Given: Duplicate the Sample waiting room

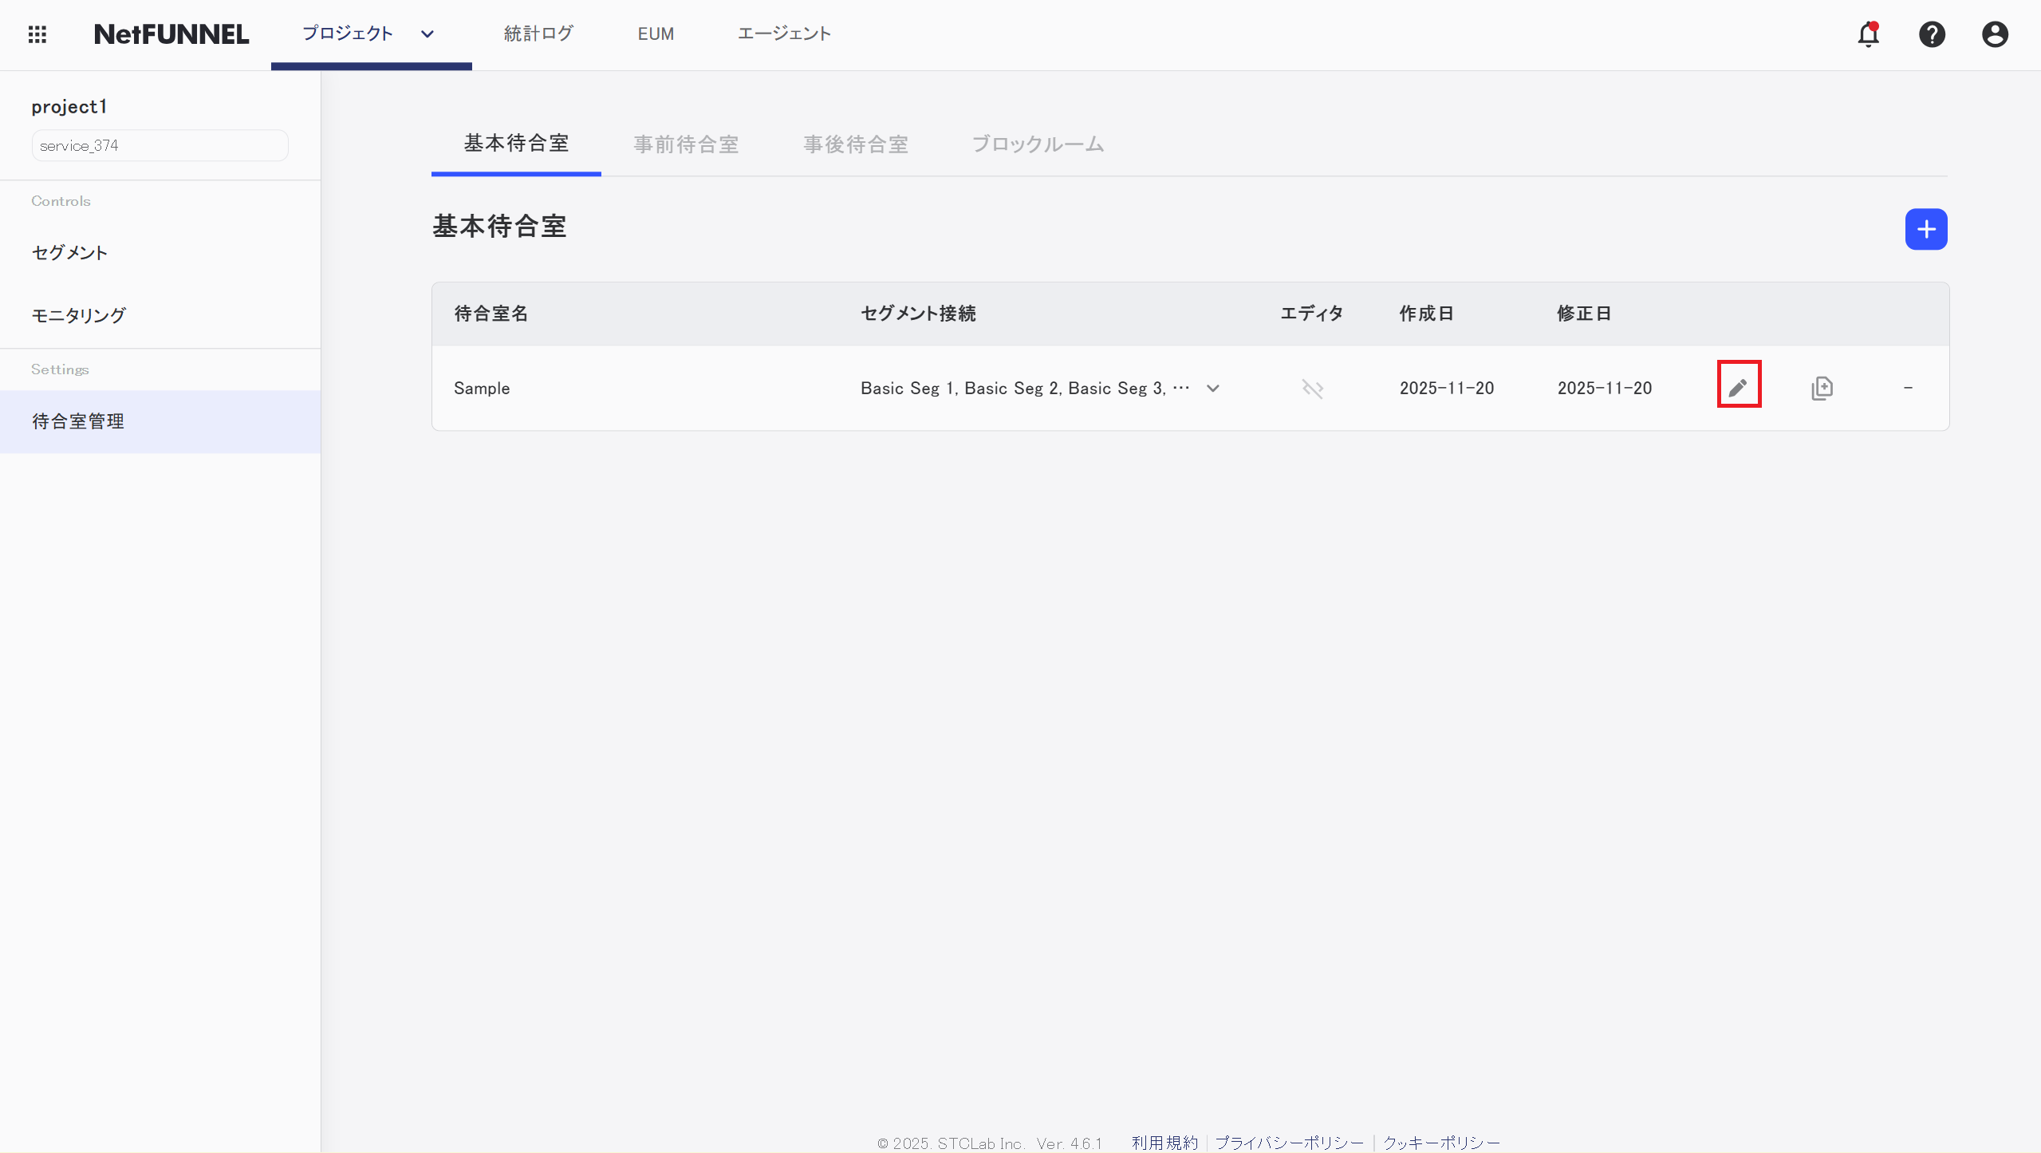Looking at the screenshot, I should 1822,388.
